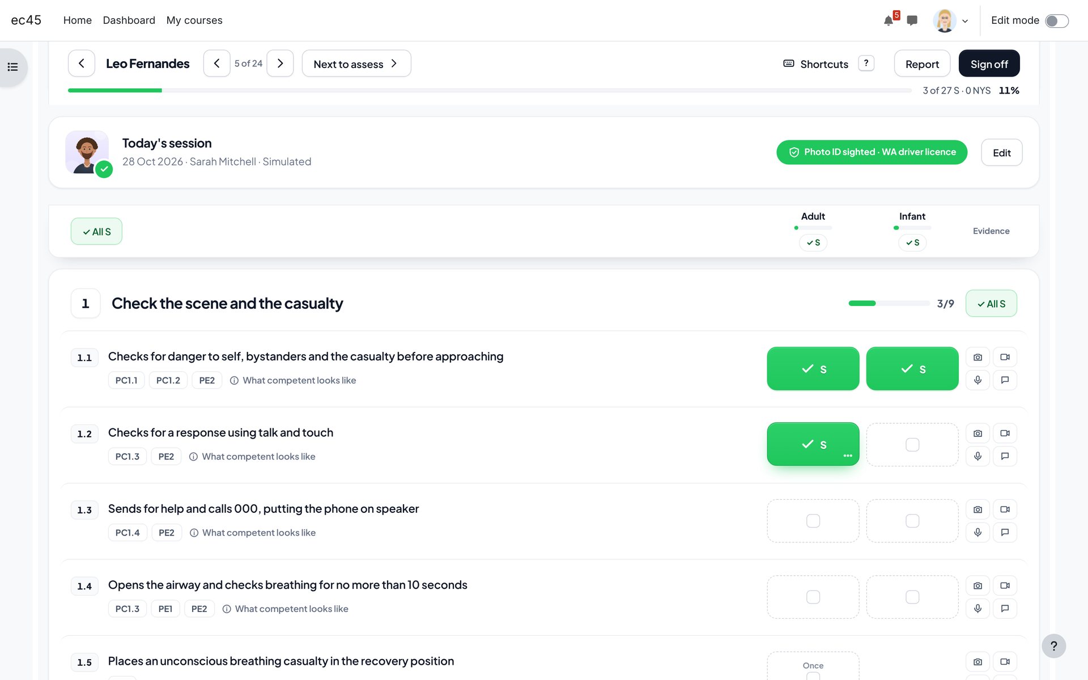
Task: Tick the Infant checkbox for criterion 1.2
Action: point(912,445)
